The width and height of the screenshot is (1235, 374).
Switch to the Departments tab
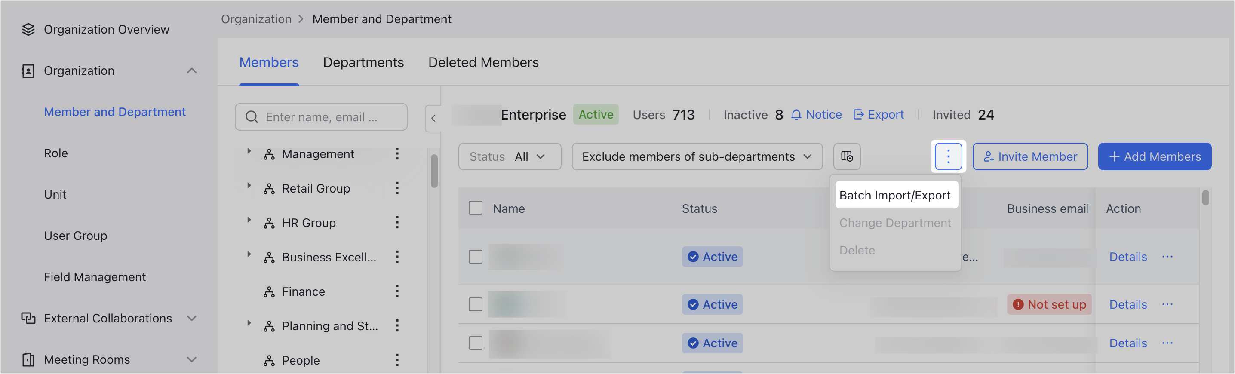click(x=363, y=63)
